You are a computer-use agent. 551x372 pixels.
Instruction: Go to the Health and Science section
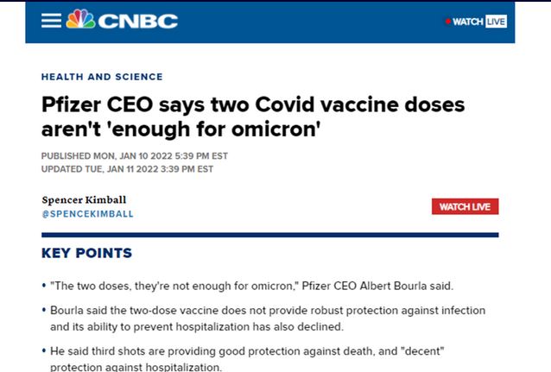point(102,77)
